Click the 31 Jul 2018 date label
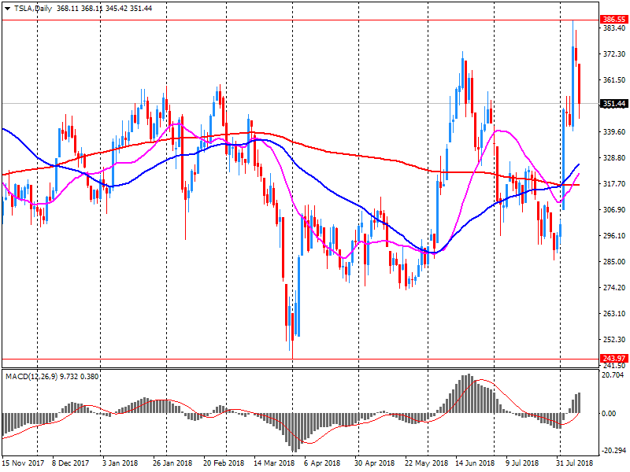The width and height of the screenshot is (630, 472). (575, 463)
